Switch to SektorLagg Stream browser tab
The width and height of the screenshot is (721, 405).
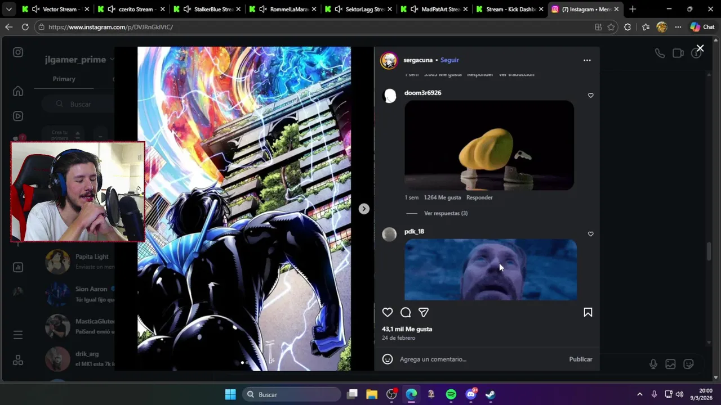358,9
